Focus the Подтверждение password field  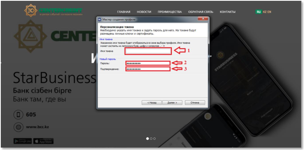[148, 69]
